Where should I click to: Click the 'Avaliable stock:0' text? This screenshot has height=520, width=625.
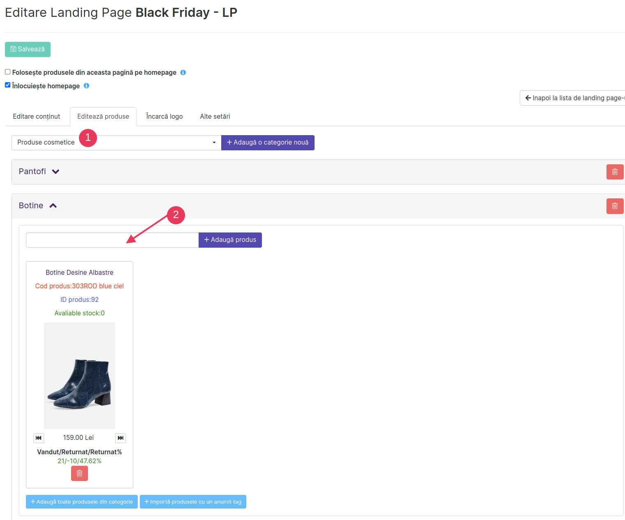point(79,313)
